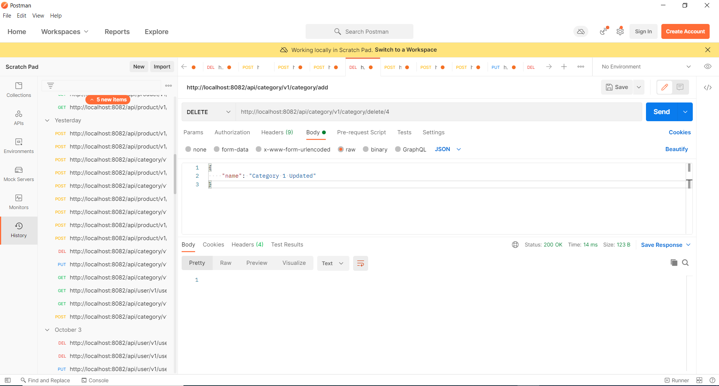
Task: Click the network globe icon in response bar
Action: tap(515, 245)
